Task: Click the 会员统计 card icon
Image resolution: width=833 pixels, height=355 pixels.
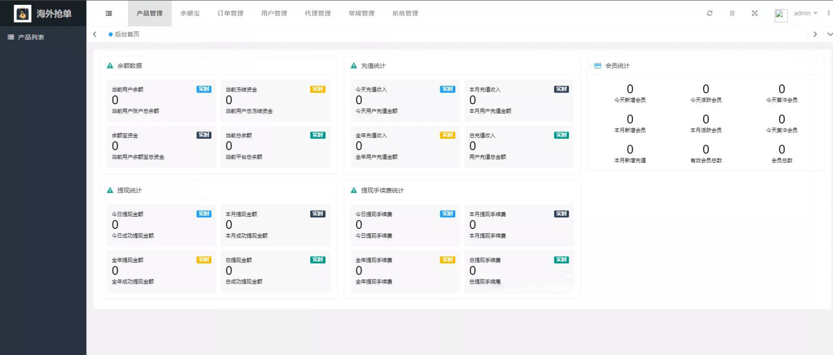Action: coord(597,66)
